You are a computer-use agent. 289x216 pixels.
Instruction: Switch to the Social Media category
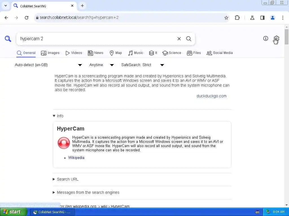(x=220, y=53)
